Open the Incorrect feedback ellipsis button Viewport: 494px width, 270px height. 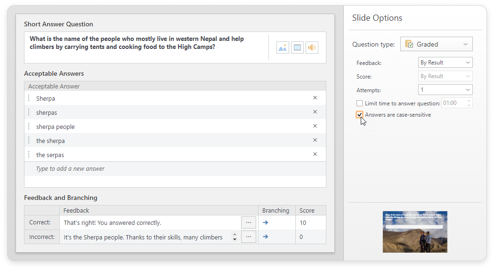click(x=249, y=237)
